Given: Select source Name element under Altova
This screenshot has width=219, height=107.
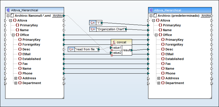Looking at the screenshot, I should (24, 30).
